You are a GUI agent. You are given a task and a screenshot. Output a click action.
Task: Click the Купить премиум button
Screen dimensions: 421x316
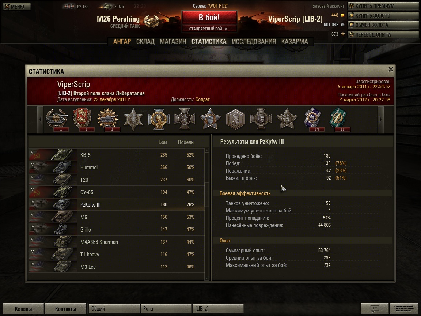click(x=383, y=6)
